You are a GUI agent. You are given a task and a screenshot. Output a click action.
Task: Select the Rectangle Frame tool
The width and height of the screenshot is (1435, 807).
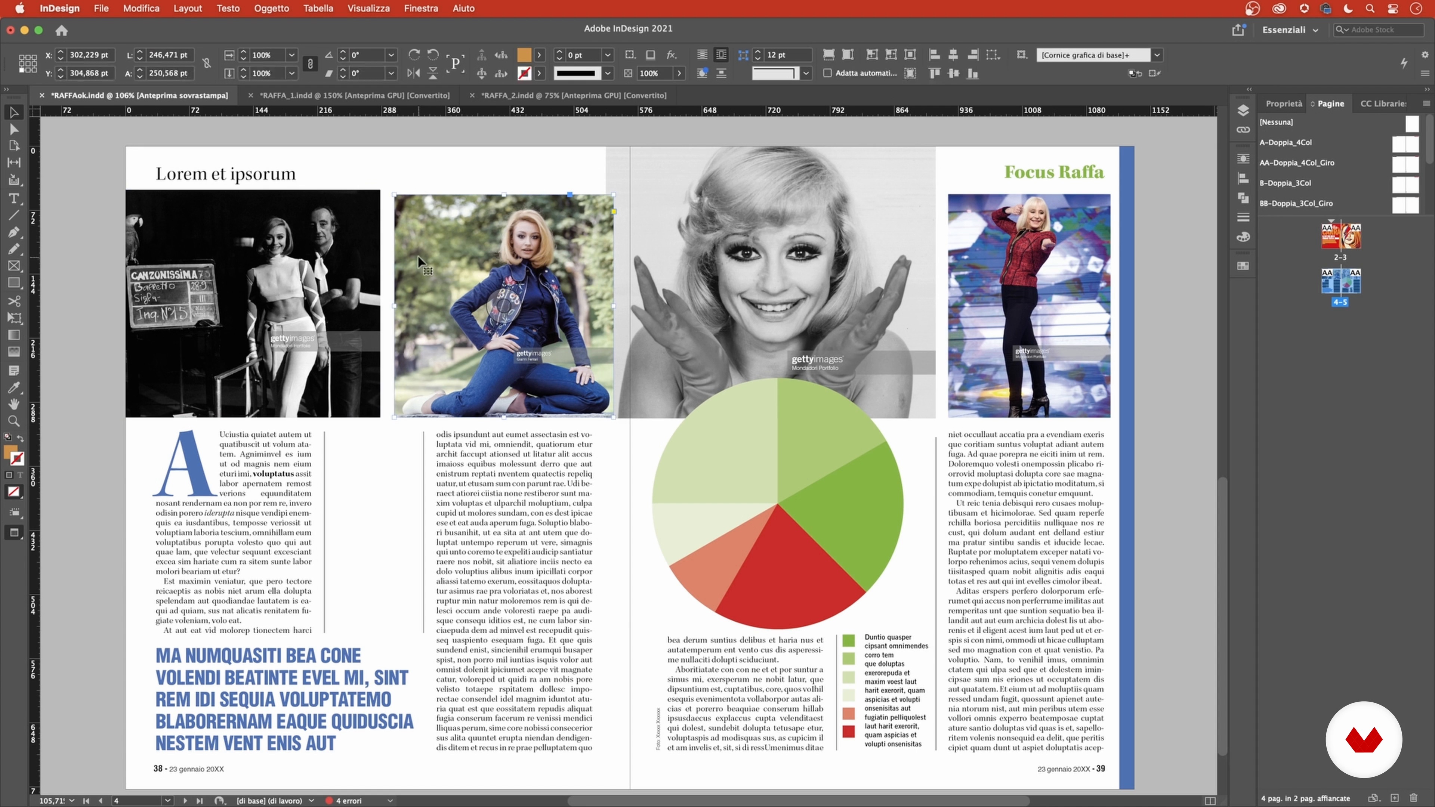pyautogui.click(x=14, y=266)
